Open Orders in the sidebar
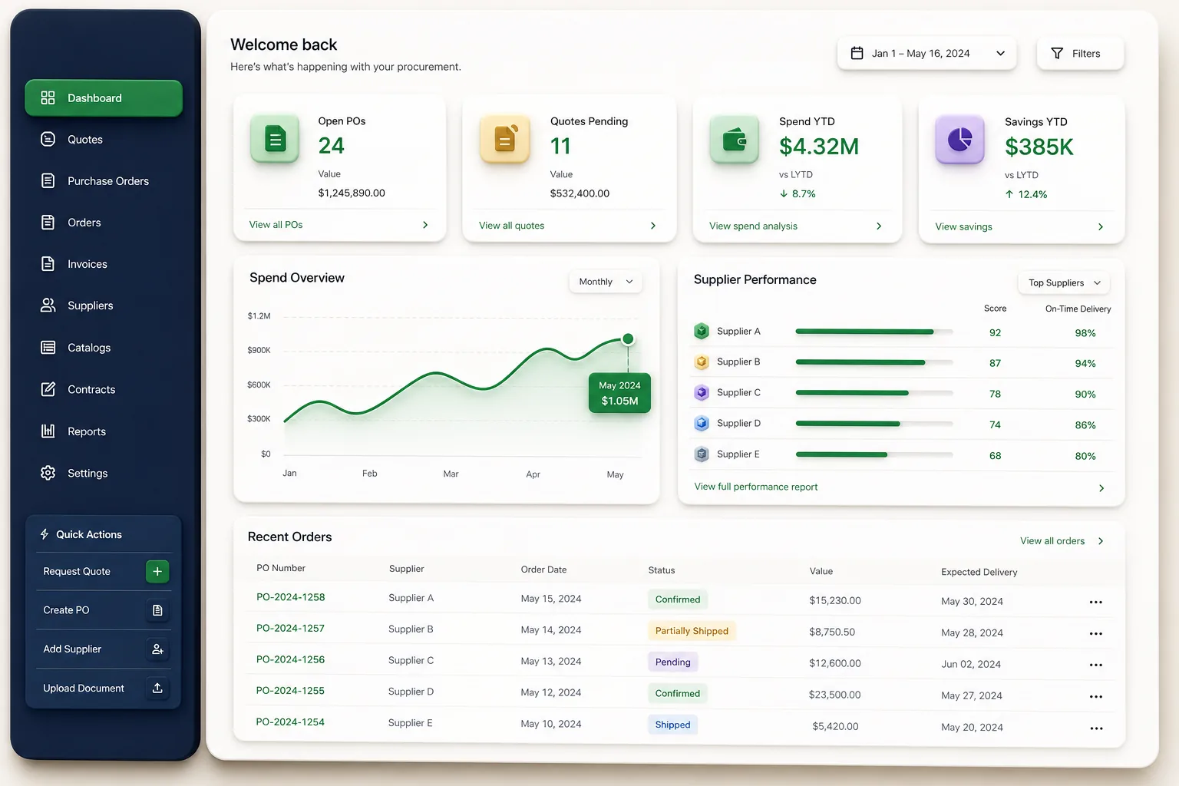1179x786 pixels. pyautogui.click(x=104, y=222)
